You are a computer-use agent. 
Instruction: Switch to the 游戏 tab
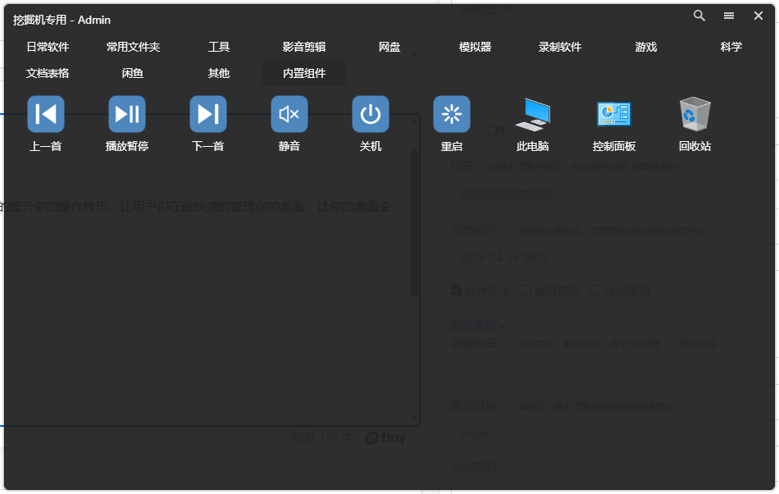coord(646,47)
